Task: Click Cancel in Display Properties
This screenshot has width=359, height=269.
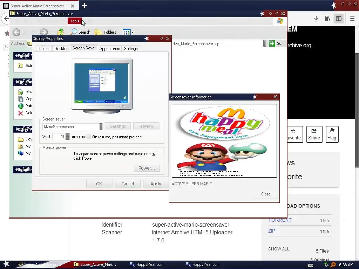Action: [128, 184]
